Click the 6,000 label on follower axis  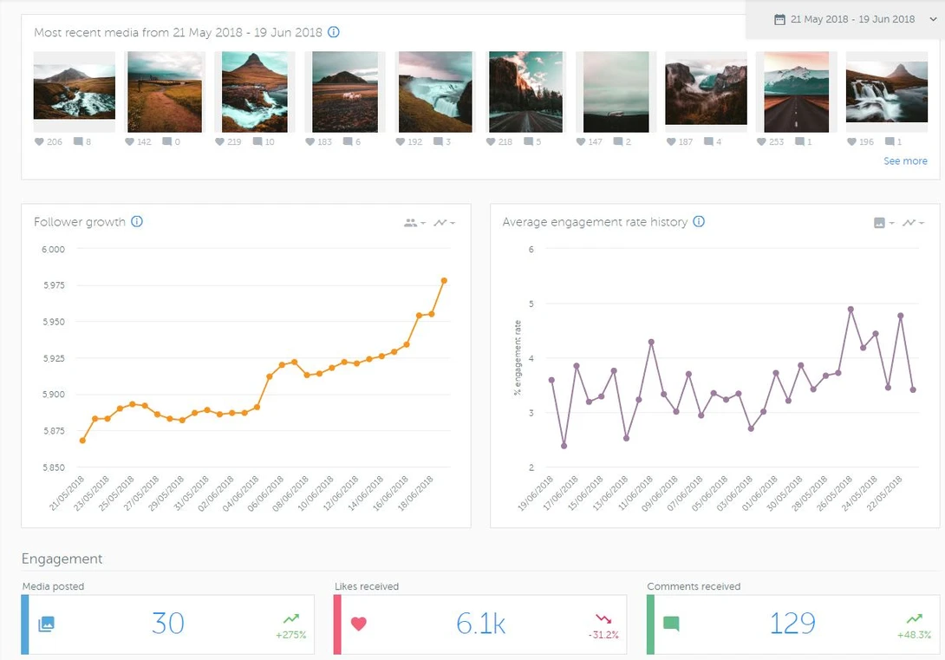(x=53, y=249)
